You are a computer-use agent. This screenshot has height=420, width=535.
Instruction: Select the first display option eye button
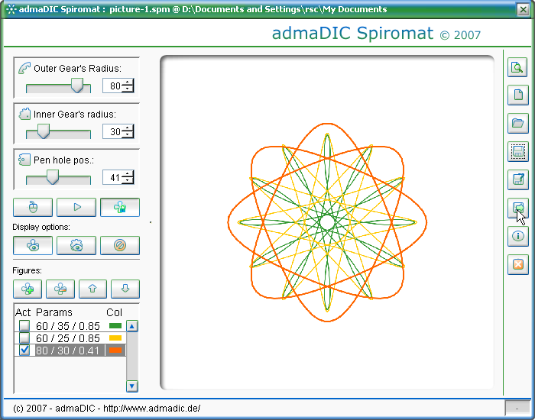(x=33, y=245)
